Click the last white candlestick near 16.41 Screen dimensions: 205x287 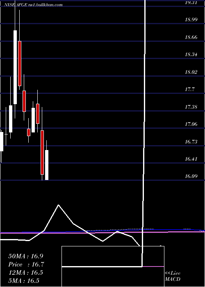[47, 165]
